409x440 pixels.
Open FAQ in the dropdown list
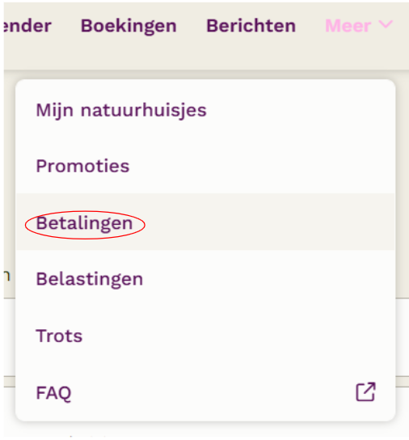click(205, 392)
